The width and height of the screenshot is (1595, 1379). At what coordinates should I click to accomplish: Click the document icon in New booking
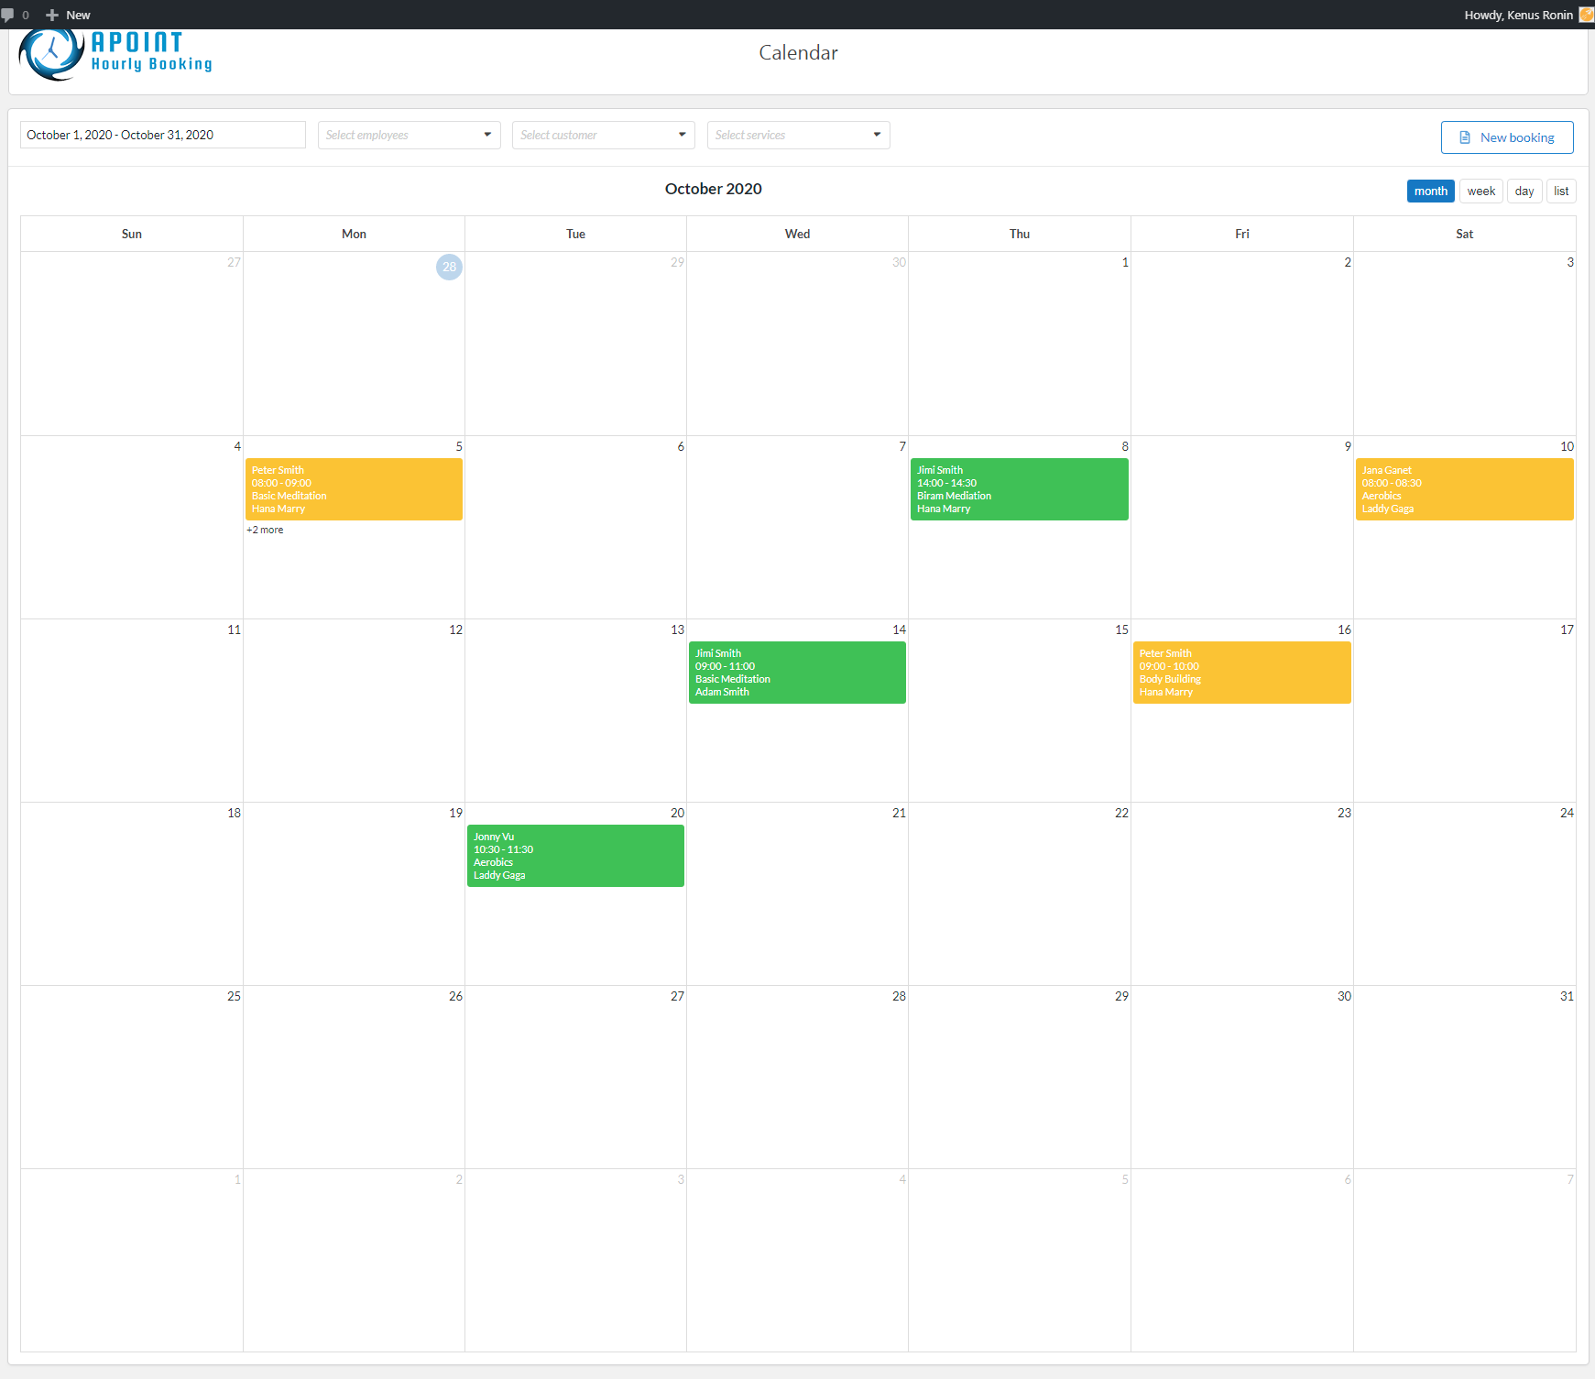tap(1464, 137)
